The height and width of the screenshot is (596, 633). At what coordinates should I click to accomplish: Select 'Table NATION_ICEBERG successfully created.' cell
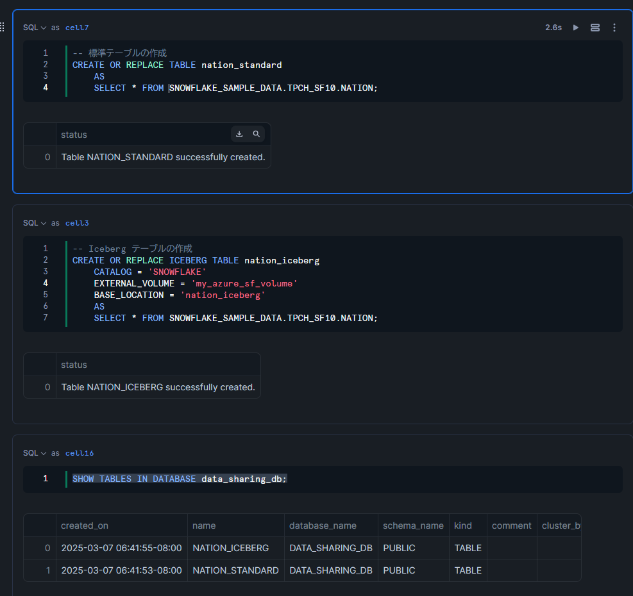pyautogui.click(x=158, y=387)
